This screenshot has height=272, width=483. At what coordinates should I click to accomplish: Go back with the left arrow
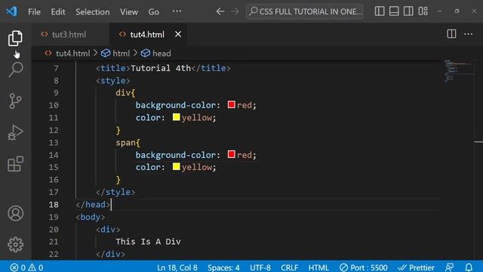[x=220, y=12]
